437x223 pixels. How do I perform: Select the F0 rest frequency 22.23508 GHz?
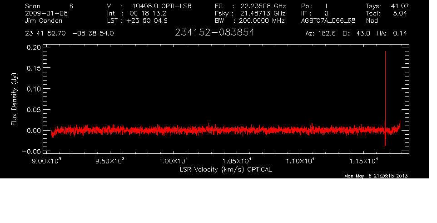click(x=263, y=6)
